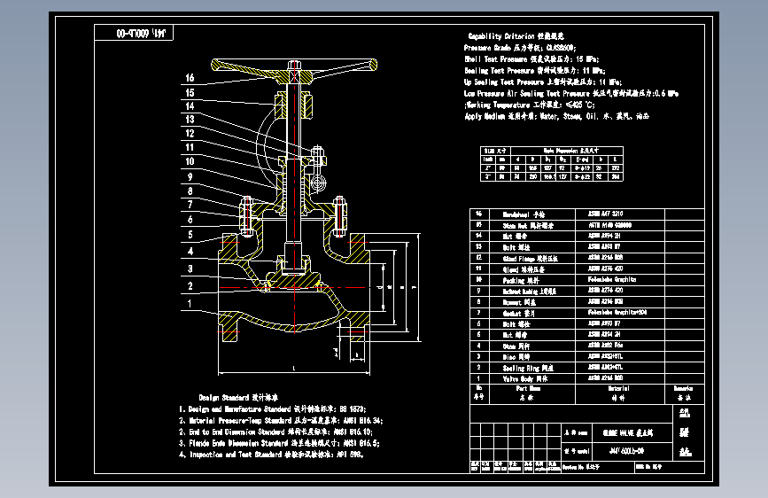Click 'Gland Flange' in the parts list

(x=531, y=259)
